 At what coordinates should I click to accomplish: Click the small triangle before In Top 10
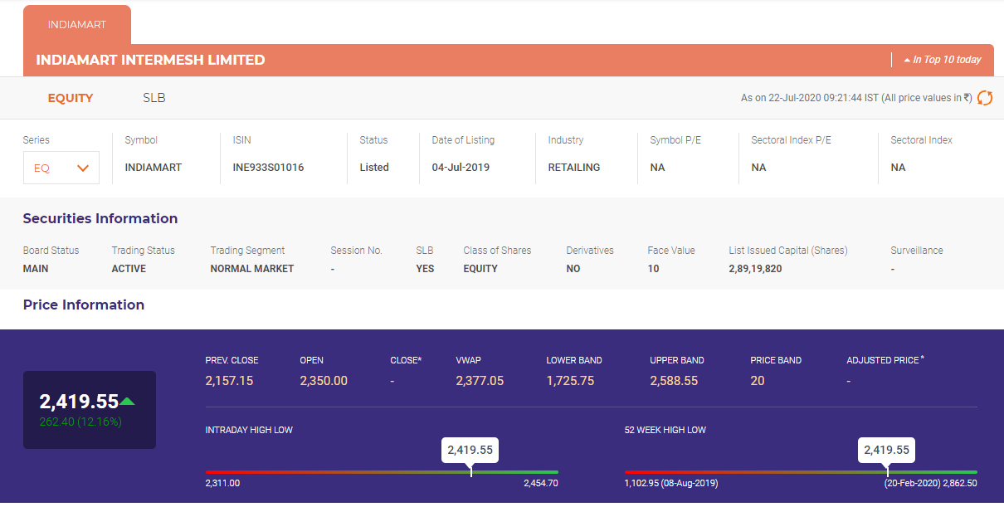click(x=907, y=61)
